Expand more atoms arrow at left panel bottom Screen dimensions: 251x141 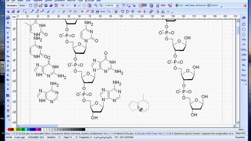(x=9, y=120)
